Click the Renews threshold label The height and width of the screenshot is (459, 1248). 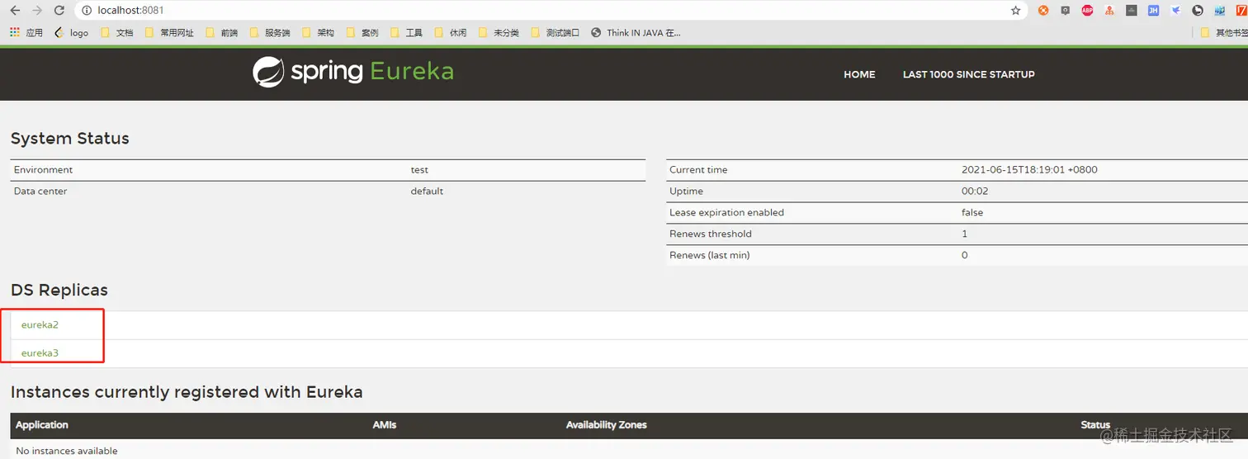tap(711, 234)
